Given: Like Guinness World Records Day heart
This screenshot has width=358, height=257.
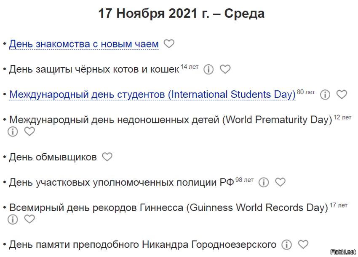Looking at the screenshot, I should click(x=29, y=219).
